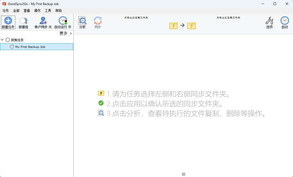
Task: Open the 工具 menu
Action: click(48, 11)
